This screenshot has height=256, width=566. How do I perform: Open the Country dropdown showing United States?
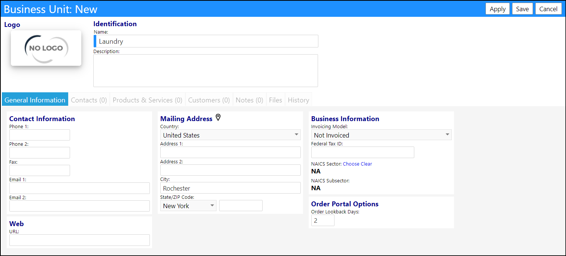pyautogui.click(x=230, y=135)
